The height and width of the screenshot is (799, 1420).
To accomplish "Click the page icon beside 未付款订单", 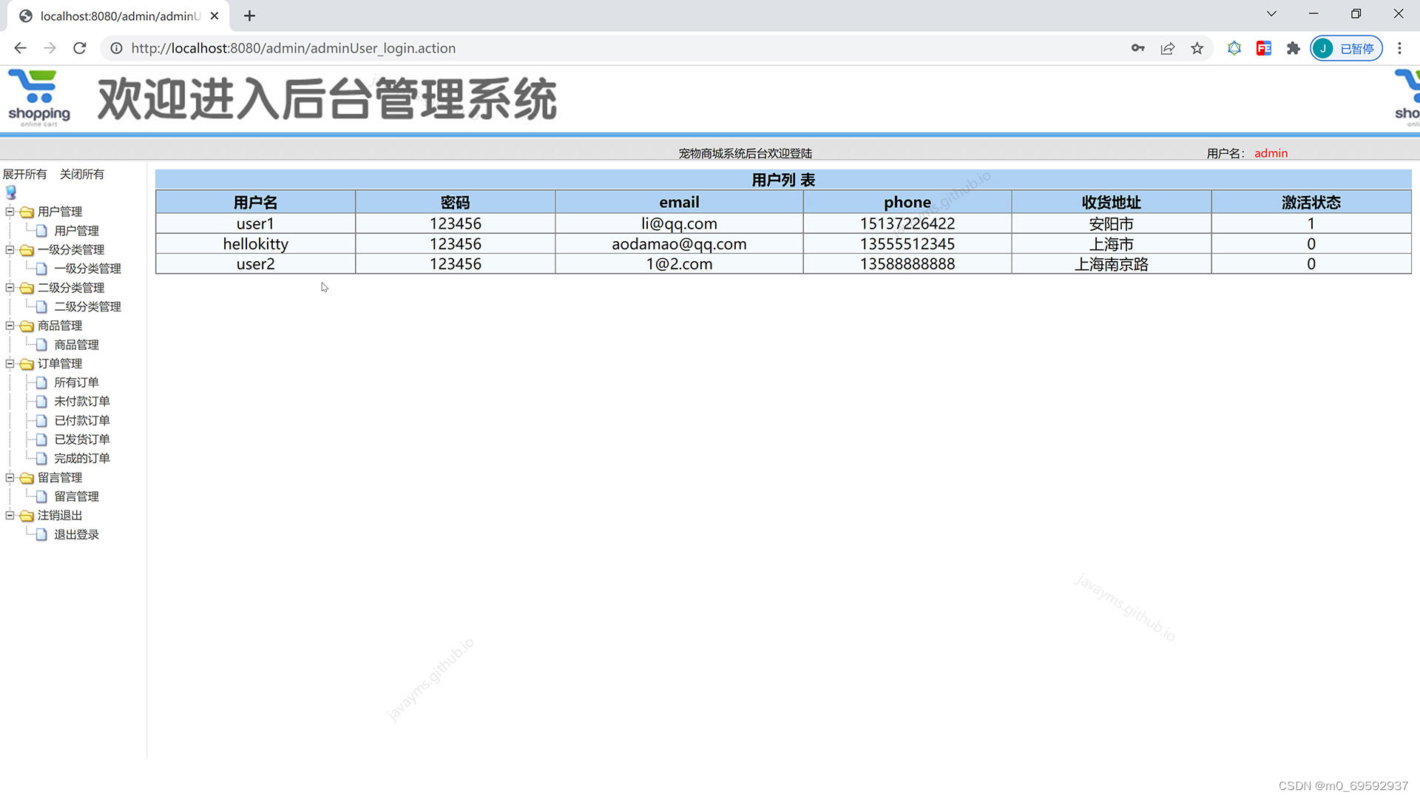I will click(x=41, y=401).
